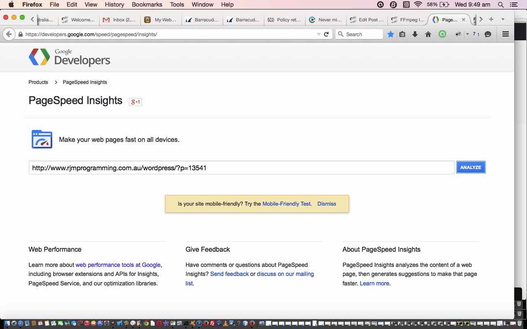Open the File menu

(54, 5)
